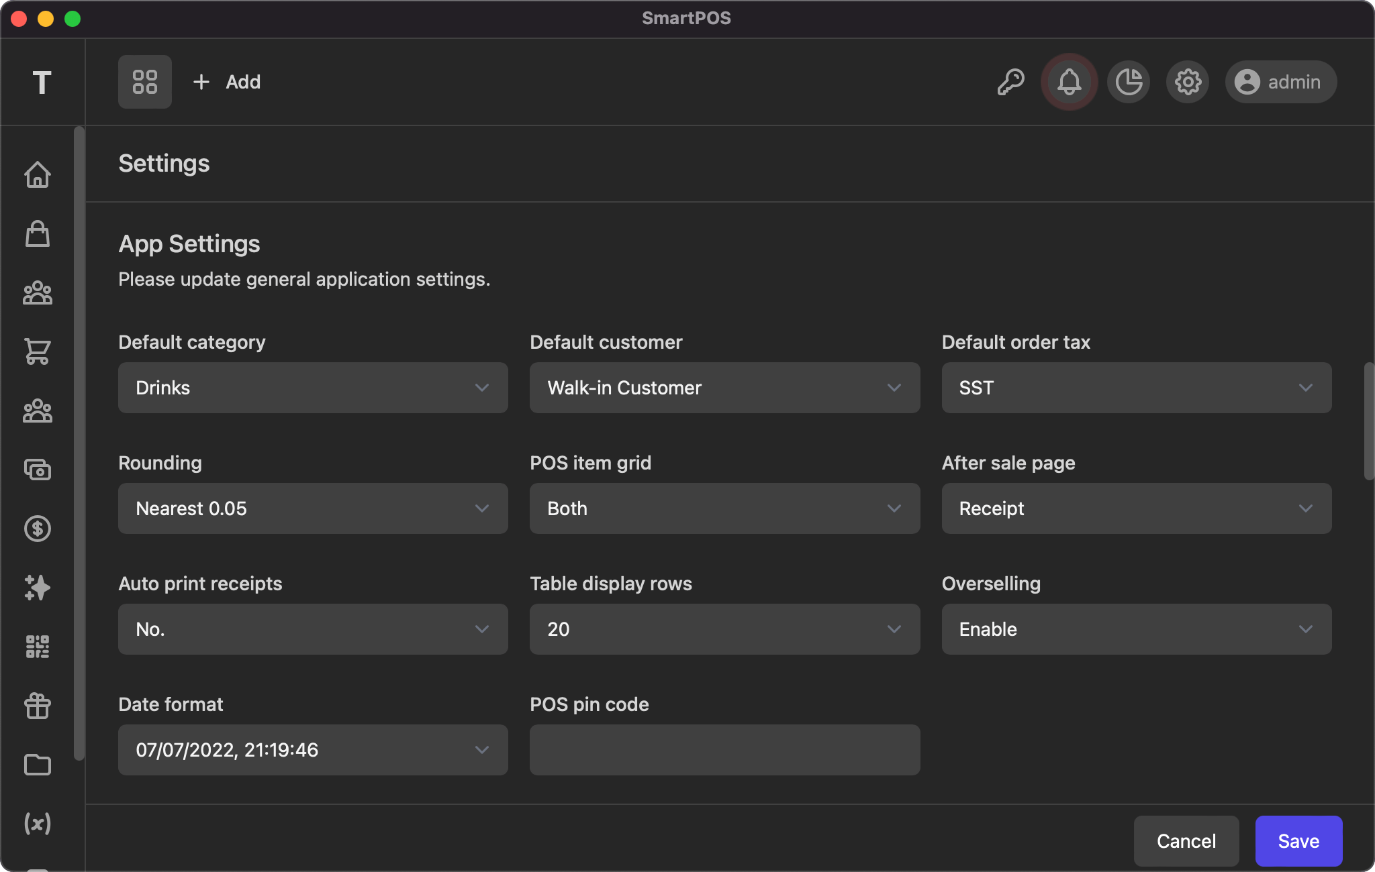Click the key icon in top bar
Viewport: 1375px width, 872px height.
click(x=1010, y=82)
